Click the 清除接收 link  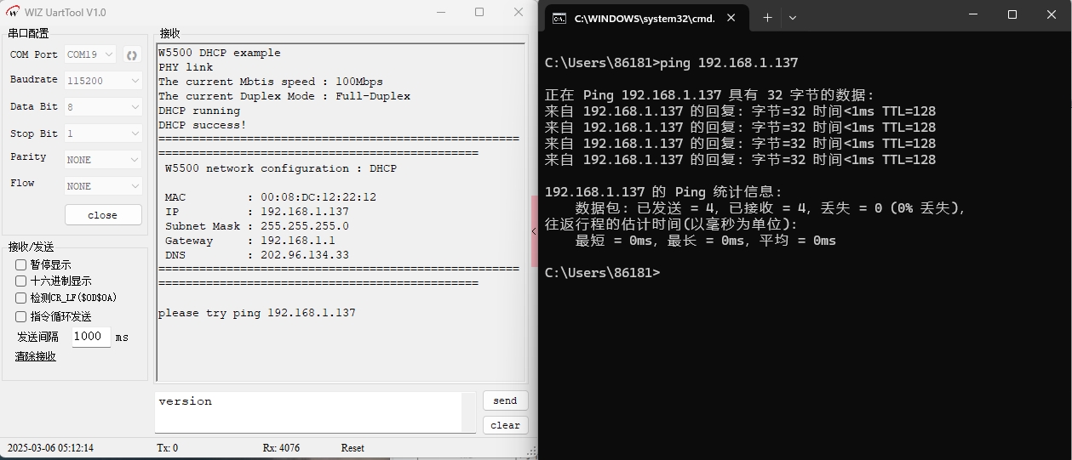tap(35, 356)
